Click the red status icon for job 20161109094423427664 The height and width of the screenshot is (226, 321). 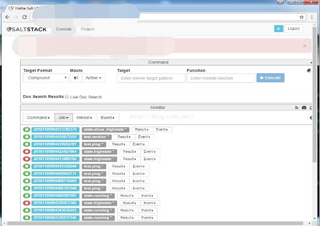pyautogui.click(x=27, y=151)
